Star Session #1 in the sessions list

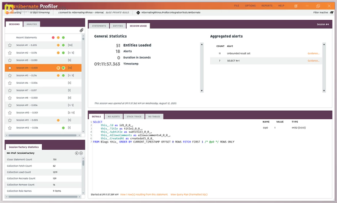tap(10, 45)
